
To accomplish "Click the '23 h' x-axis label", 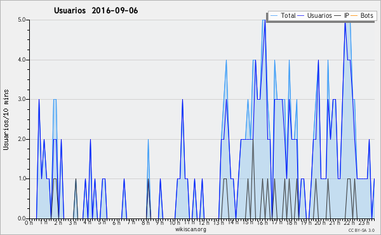I will 364,222.
